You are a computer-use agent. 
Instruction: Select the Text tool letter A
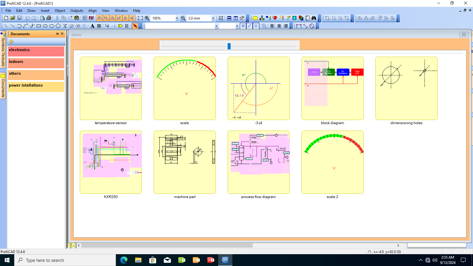tap(93, 26)
